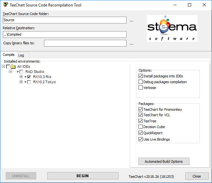Uncheck the RX10.3 Rio checkbox
The height and width of the screenshot is (183, 212).
(29, 77)
